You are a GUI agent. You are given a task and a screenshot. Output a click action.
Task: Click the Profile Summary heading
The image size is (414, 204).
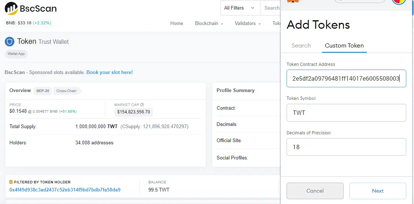tap(235, 90)
